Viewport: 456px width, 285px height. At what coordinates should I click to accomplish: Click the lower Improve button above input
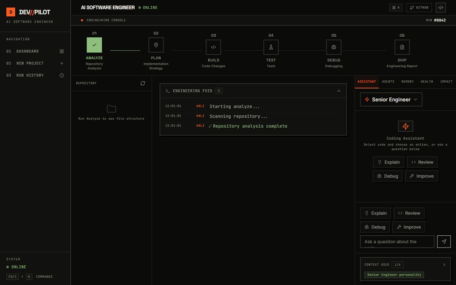[408, 227]
